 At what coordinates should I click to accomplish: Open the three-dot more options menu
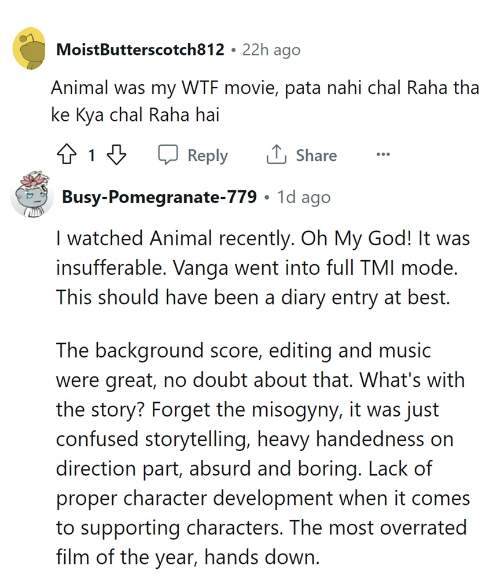383,155
